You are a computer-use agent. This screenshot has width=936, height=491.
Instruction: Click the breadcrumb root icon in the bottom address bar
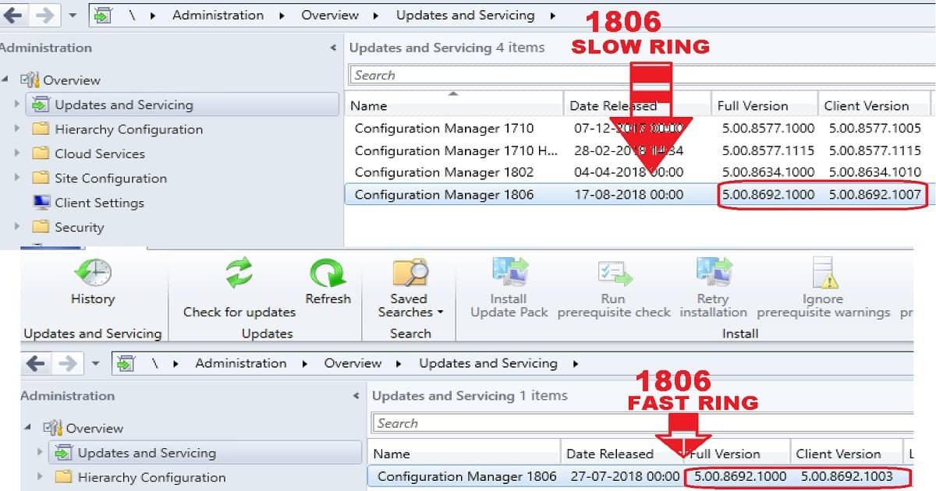coord(127,363)
